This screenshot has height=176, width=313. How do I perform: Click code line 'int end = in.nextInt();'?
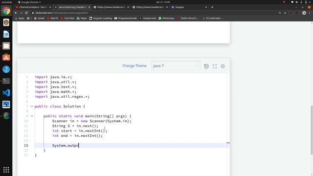(x=77, y=136)
